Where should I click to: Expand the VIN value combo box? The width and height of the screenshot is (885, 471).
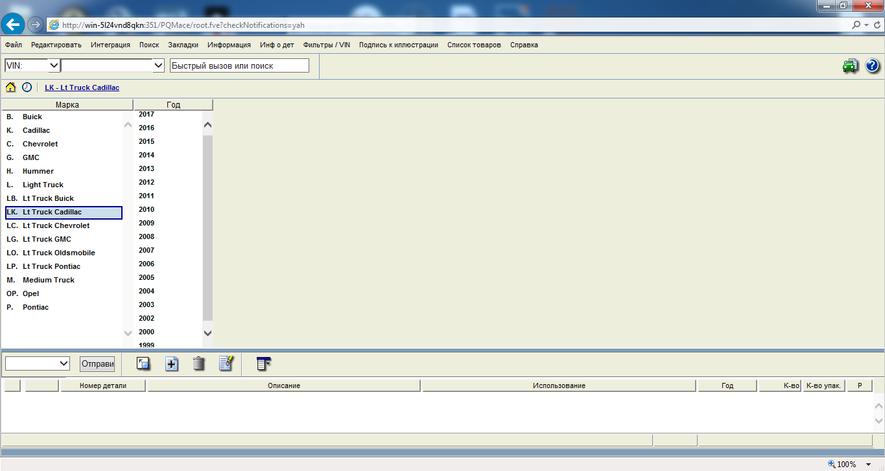coord(158,65)
